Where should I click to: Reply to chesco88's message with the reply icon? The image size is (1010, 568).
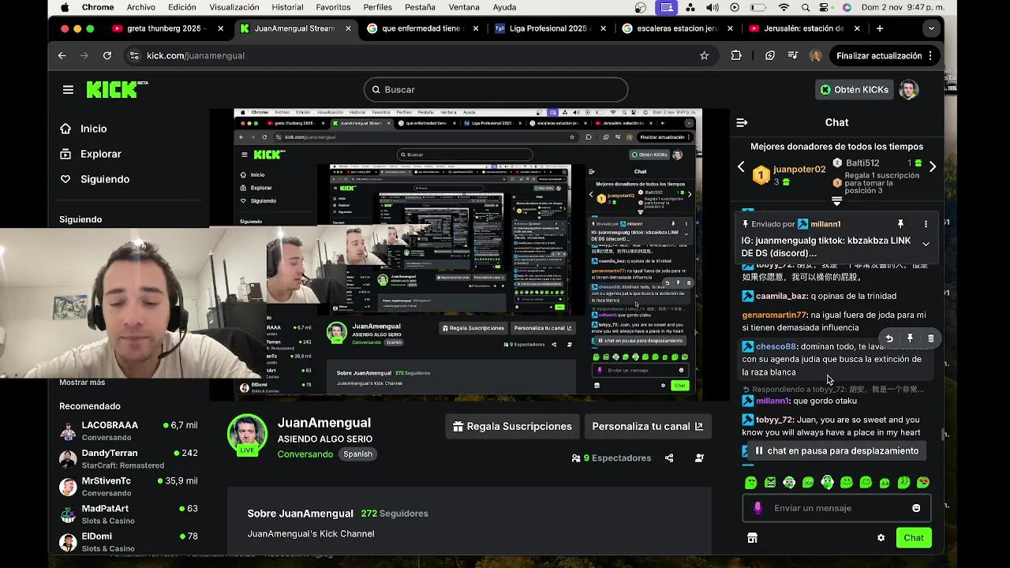point(889,338)
